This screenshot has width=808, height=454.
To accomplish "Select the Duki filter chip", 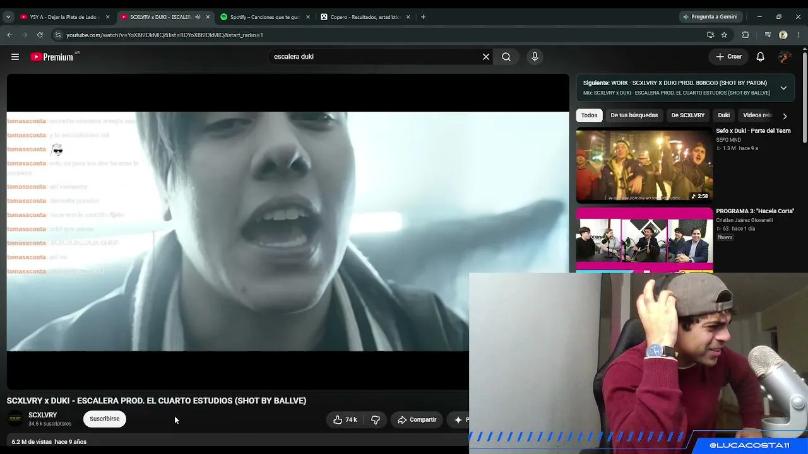I will tap(723, 115).
